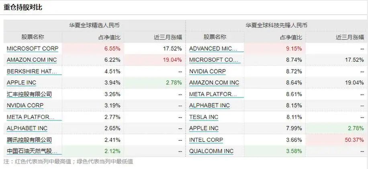Viewport: 368px width, 169px height.
Task: Open META PLATFOR… in left table
Action: click(x=31, y=117)
